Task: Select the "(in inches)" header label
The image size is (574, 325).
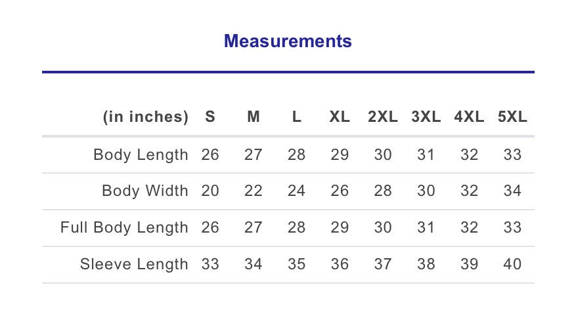Action: pyautogui.click(x=145, y=117)
